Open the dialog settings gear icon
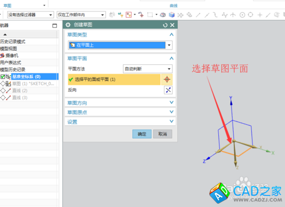Image resolution: width=285 pixels, height=207 pixels. click(68, 25)
